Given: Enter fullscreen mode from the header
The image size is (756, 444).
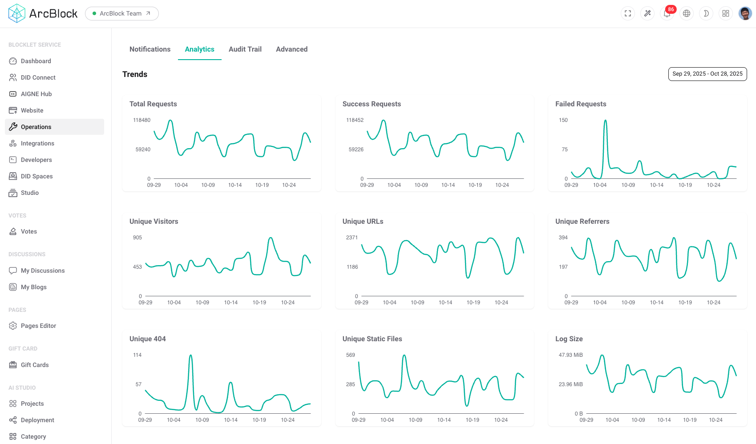Looking at the screenshot, I should (628, 13).
